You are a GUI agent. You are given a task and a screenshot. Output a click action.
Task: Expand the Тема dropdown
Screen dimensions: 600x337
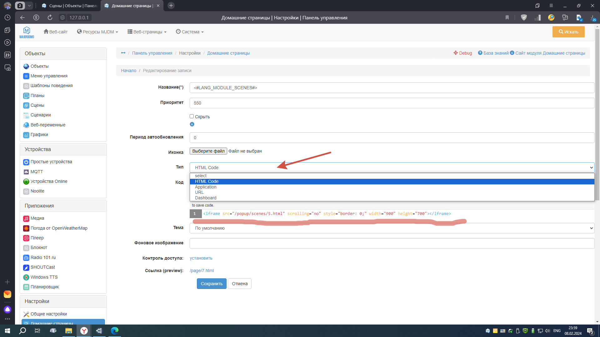(392, 228)
